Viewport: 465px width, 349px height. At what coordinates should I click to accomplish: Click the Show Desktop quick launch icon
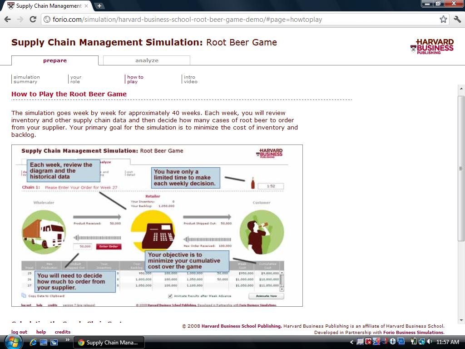point(44,342)
